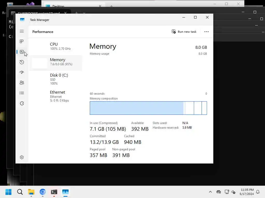Image resolution: width=265 pixels, height=198 pixels.
Task: Click the 391 MB Non-paged pool value
Action: pos(121,155)
